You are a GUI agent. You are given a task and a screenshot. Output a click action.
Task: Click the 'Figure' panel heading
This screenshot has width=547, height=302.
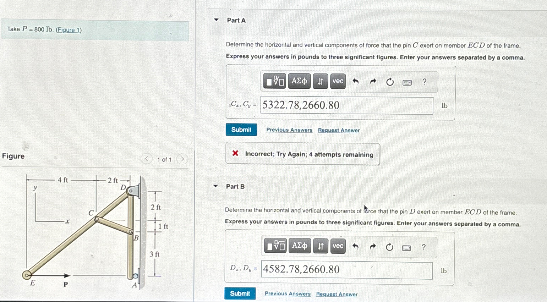click(x=13, y=156)
